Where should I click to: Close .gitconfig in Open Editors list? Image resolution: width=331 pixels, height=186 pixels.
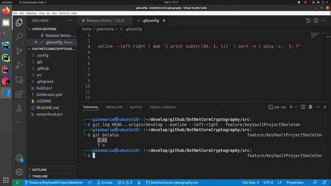click(x=36, y=42)
